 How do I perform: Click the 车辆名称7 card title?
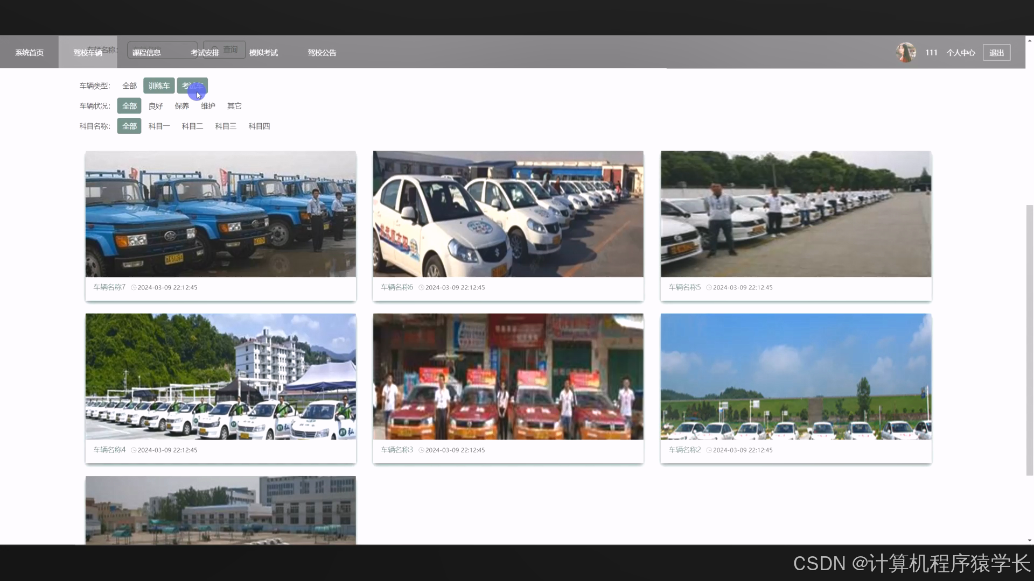coord(109,287)
